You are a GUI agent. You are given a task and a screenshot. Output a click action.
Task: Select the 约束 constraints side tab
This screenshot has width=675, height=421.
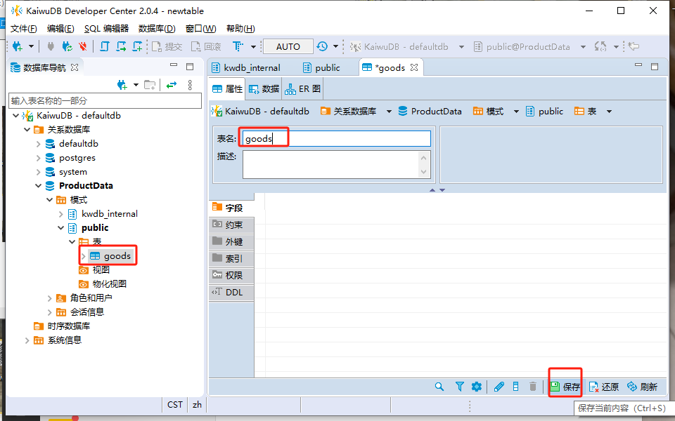[231, 225]
